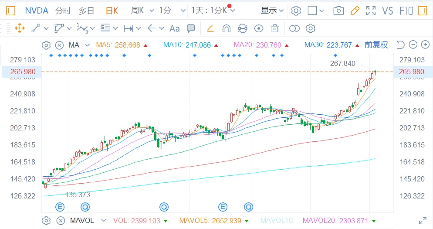Toggle the orange pencil drawing icon
The width and height of the screenshot is (433, 229).
click(x=355, y=11)
